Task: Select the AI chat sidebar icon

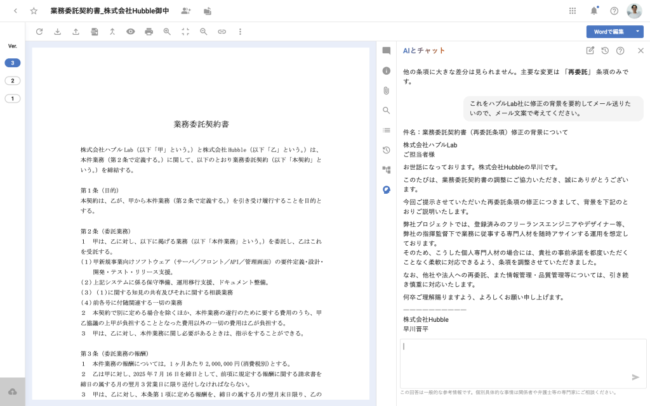Action: [387, 190]
